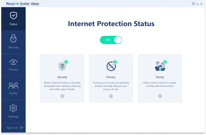Open the hamburger menu in title bar
Image resolution: width=206 pixels, height=135 pixels.
pyautogui.click(x=193, y=4)
